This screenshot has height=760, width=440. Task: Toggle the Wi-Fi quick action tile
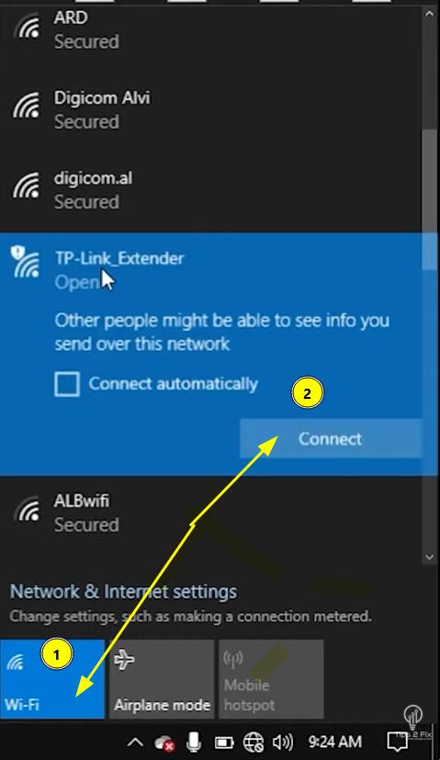[52, 679]
